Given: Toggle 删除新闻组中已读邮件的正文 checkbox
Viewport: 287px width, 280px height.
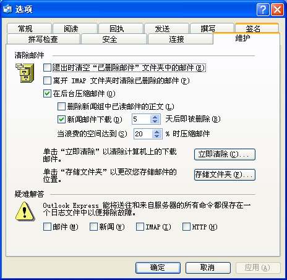Looking at the screenshot, I should 61,107.
